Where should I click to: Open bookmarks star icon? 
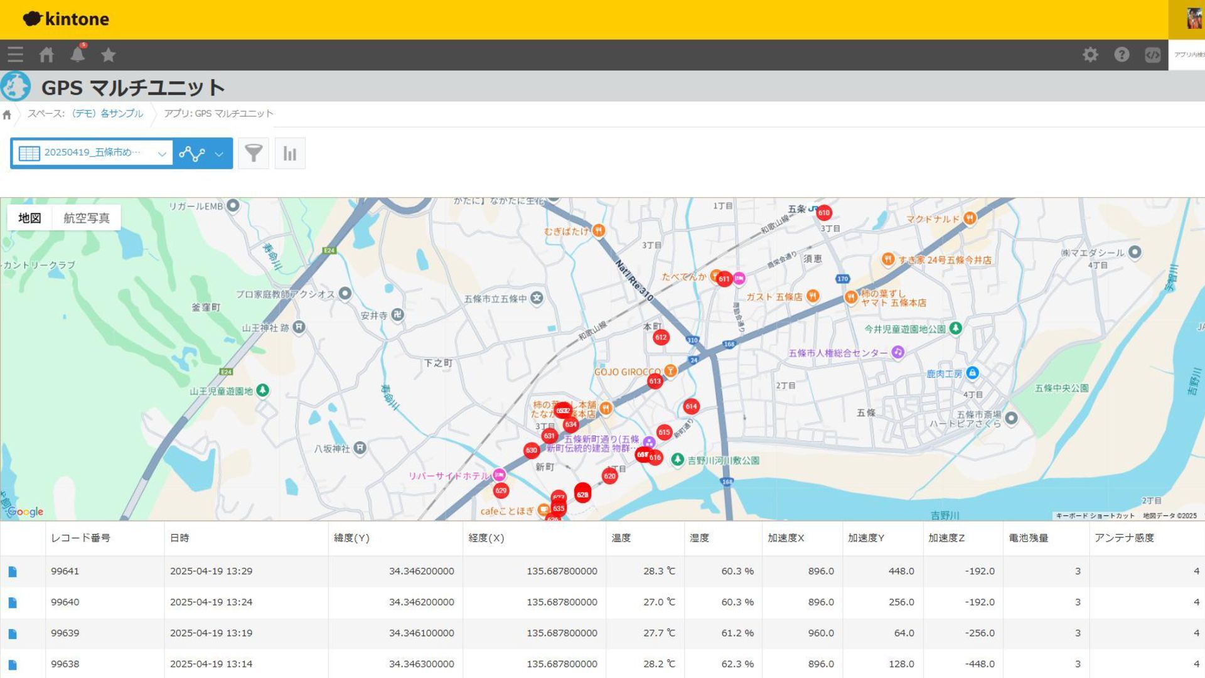click(x=109, y=55)
